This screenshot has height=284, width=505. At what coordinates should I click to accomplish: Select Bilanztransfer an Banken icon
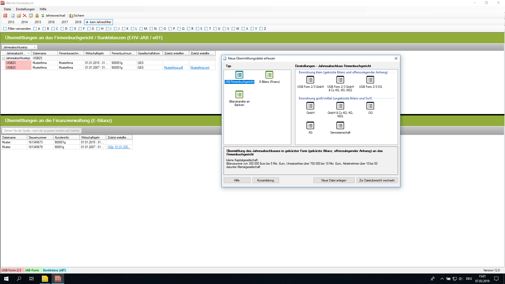239,94
